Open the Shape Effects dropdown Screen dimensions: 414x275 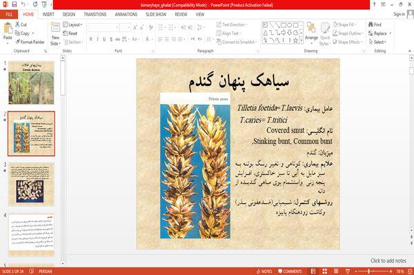tap(348, 42)
